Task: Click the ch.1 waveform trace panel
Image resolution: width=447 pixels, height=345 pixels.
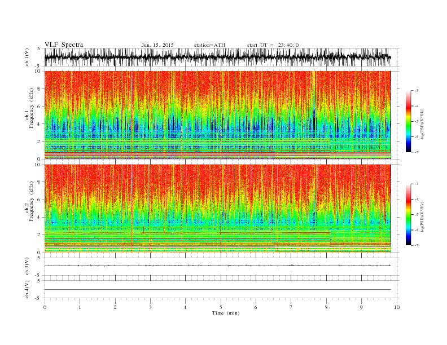Action: coord(222,57)
